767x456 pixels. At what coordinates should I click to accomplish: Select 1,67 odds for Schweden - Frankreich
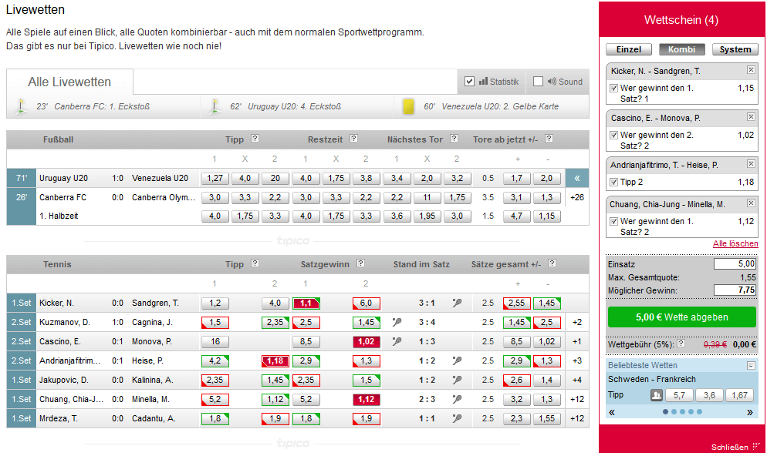(739, 395)
